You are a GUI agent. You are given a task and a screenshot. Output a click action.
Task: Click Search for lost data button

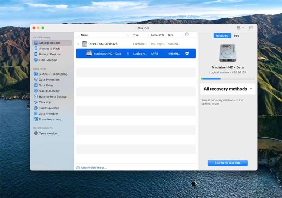point(228,163)
